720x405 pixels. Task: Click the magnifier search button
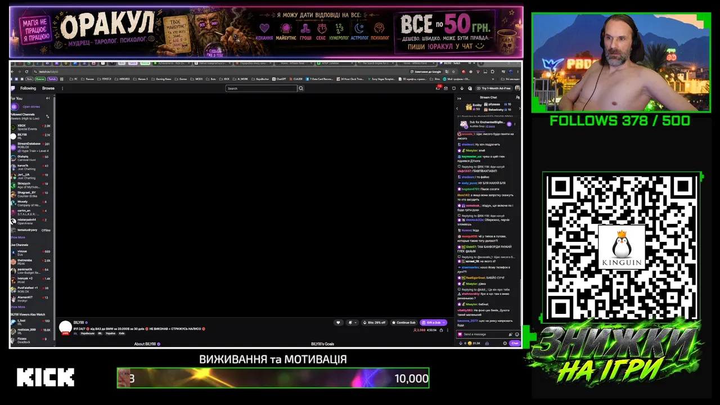coord(301,88)
